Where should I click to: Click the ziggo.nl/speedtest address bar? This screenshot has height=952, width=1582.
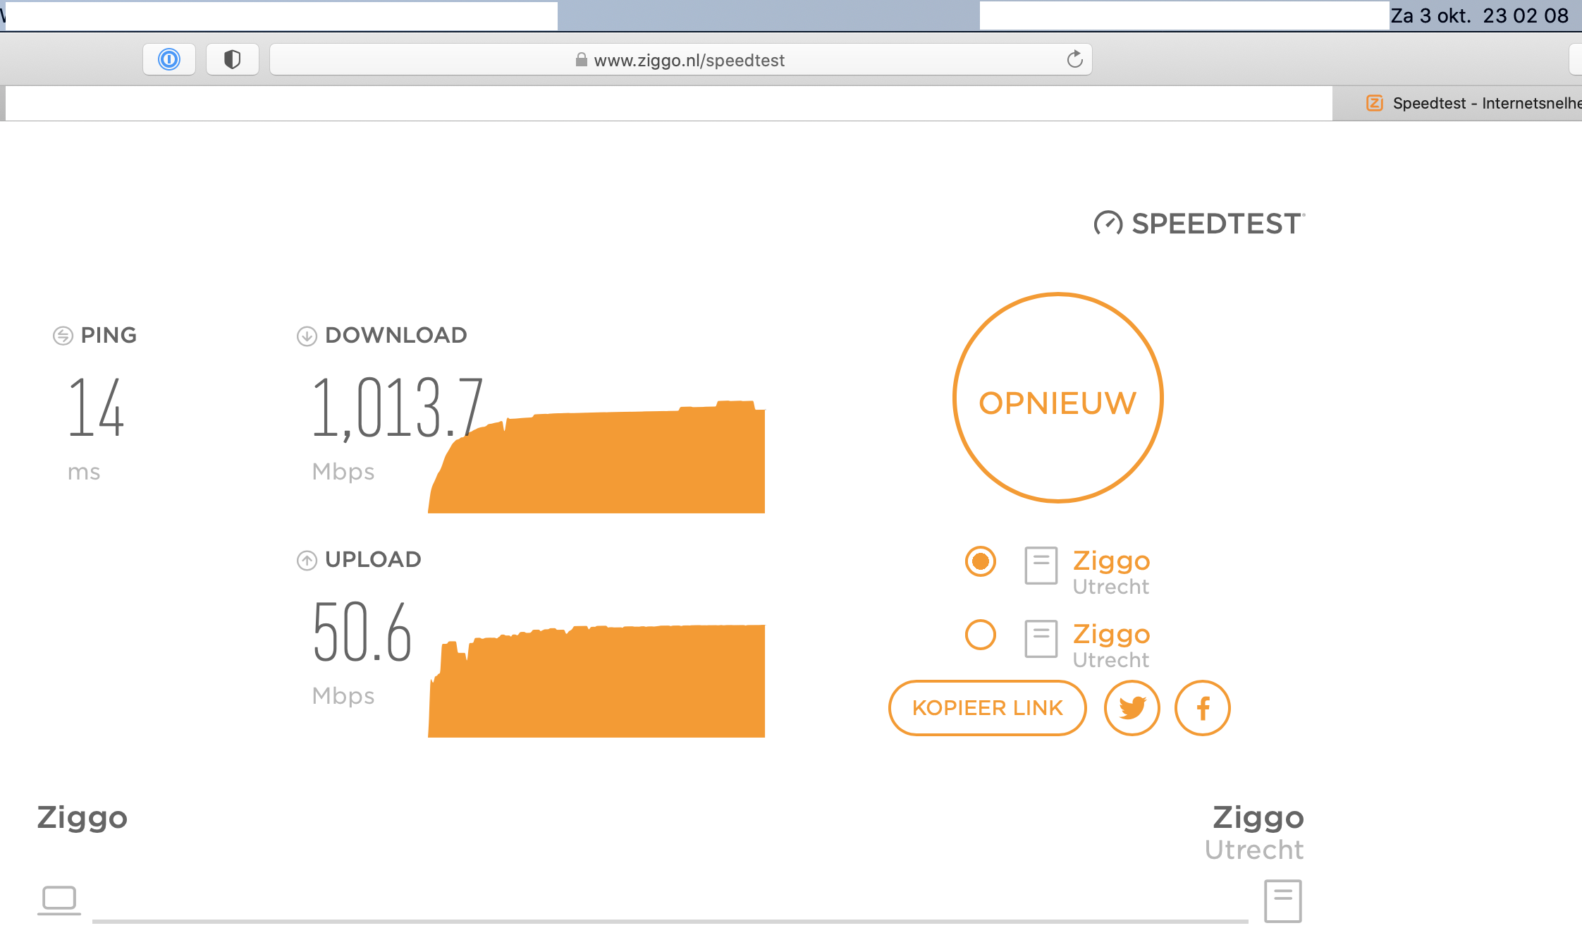681,59
